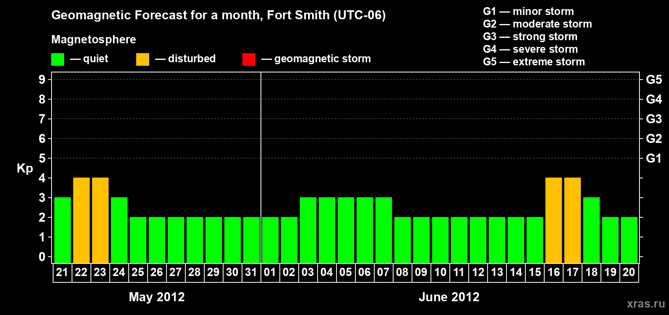Click date label '09' on the x-axis
The image size is (669, 315).
(421, 272)
